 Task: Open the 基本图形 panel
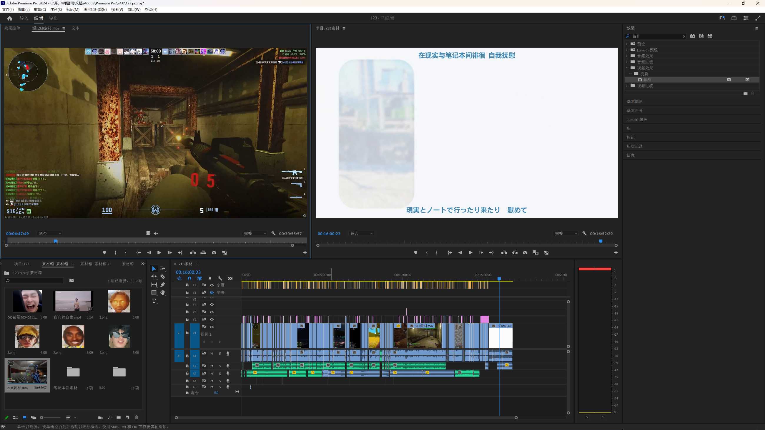635,101
